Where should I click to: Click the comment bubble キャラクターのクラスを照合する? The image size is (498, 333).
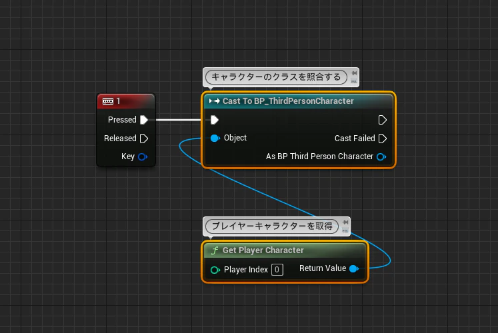pos(276,77)
